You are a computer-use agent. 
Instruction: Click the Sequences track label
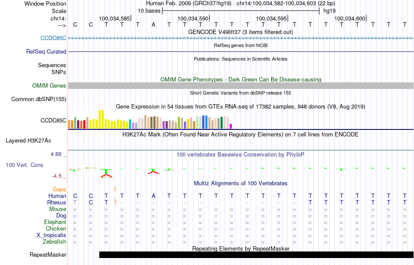click(x=52, y=65)
